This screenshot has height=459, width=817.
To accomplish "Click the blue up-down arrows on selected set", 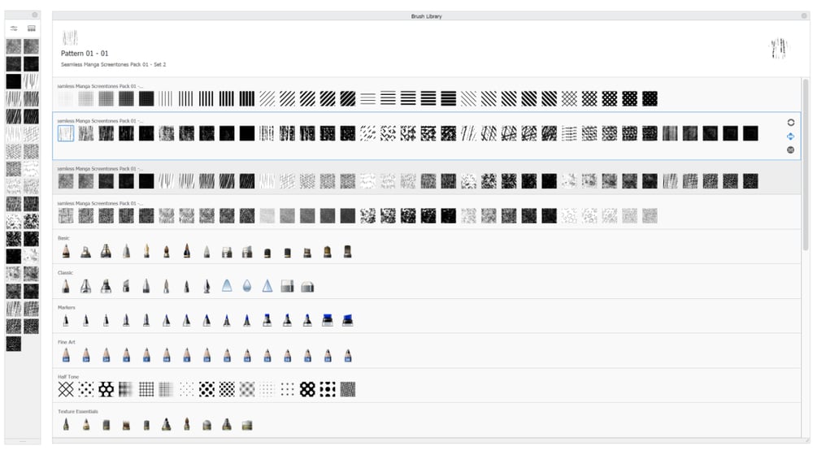I will tap(790, 136).
